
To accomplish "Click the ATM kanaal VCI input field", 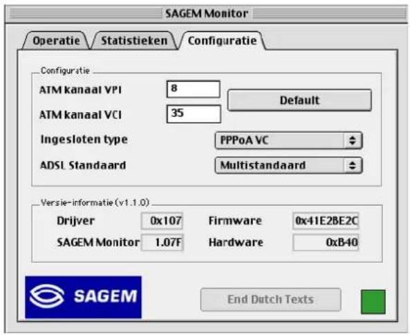I will pyautogui.click(x=194, y=114).
